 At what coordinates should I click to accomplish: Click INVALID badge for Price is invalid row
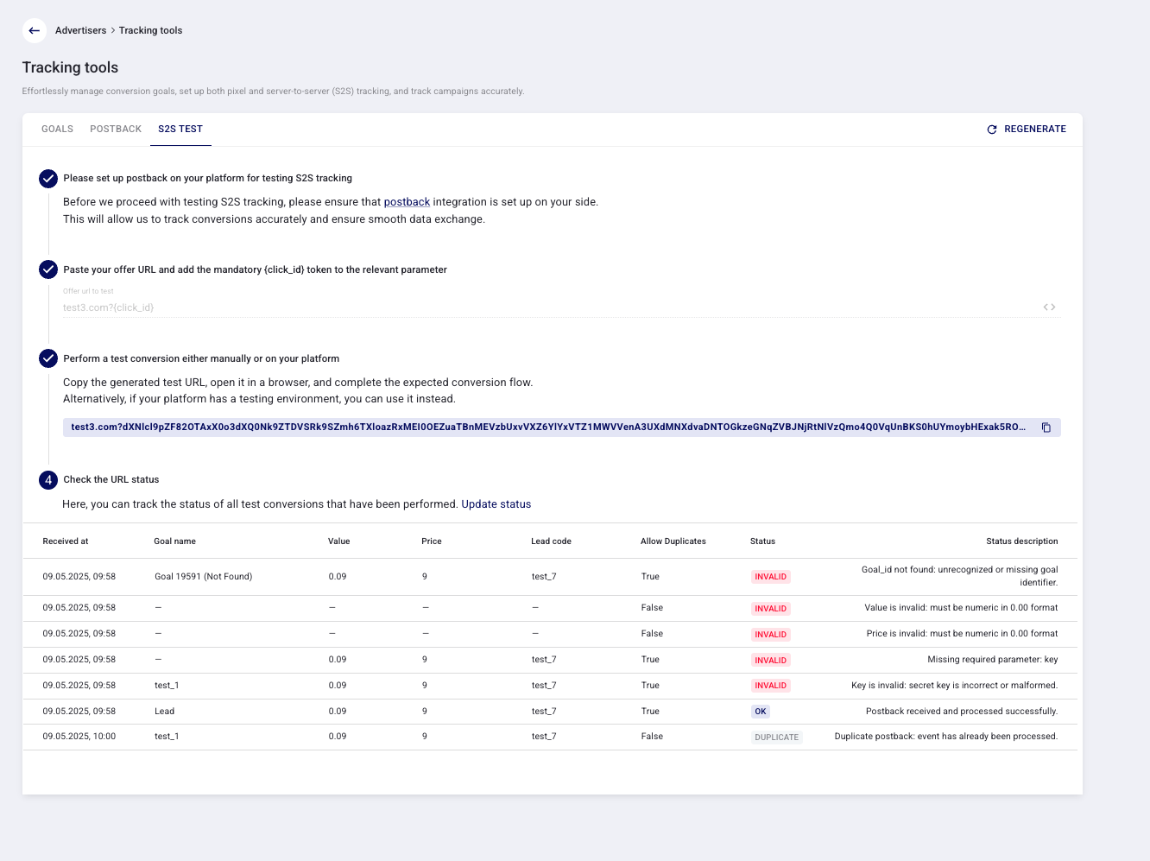770,635
